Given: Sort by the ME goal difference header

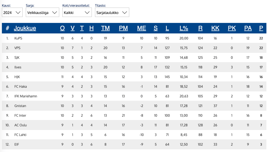Looking at the screenshot, I should [142, 28].
